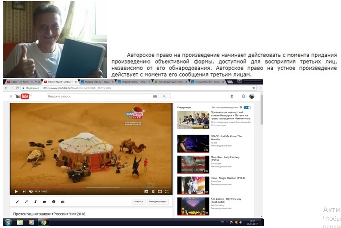
Task: Select the Презентация+заявки tab
Action: pyautogui.click(x=61, y=82)
